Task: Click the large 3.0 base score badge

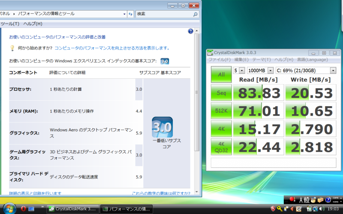Action: pos(162,127)
